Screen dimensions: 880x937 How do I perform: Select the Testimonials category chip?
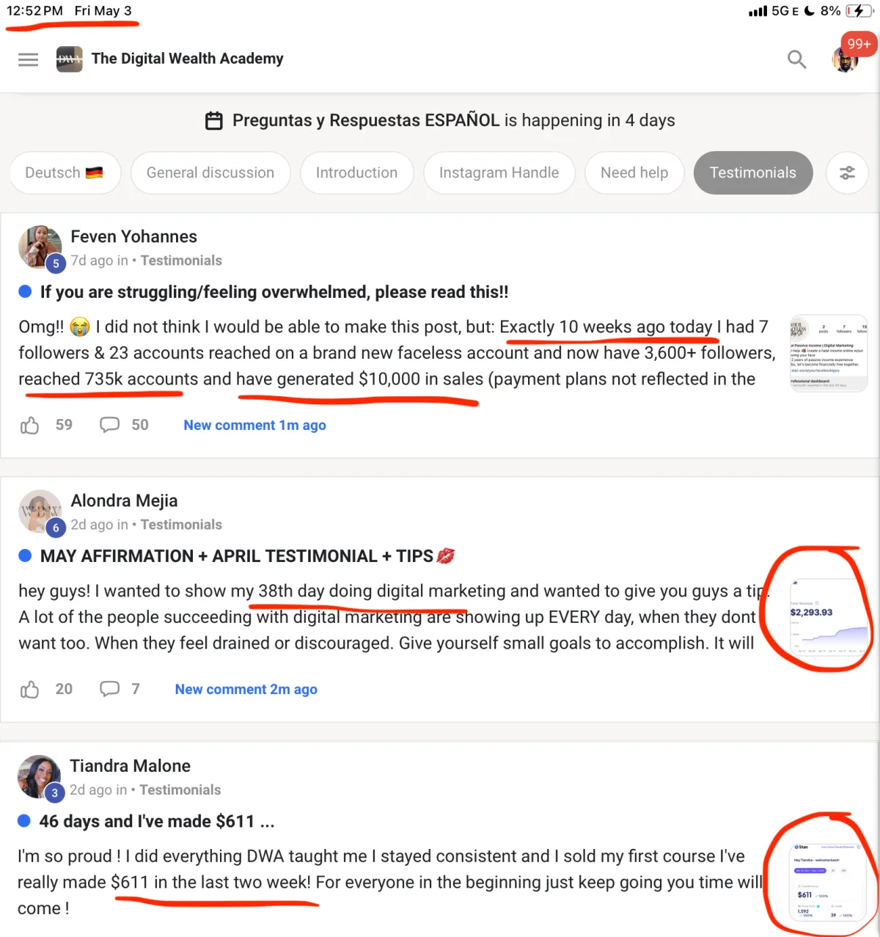click(753, 173)
